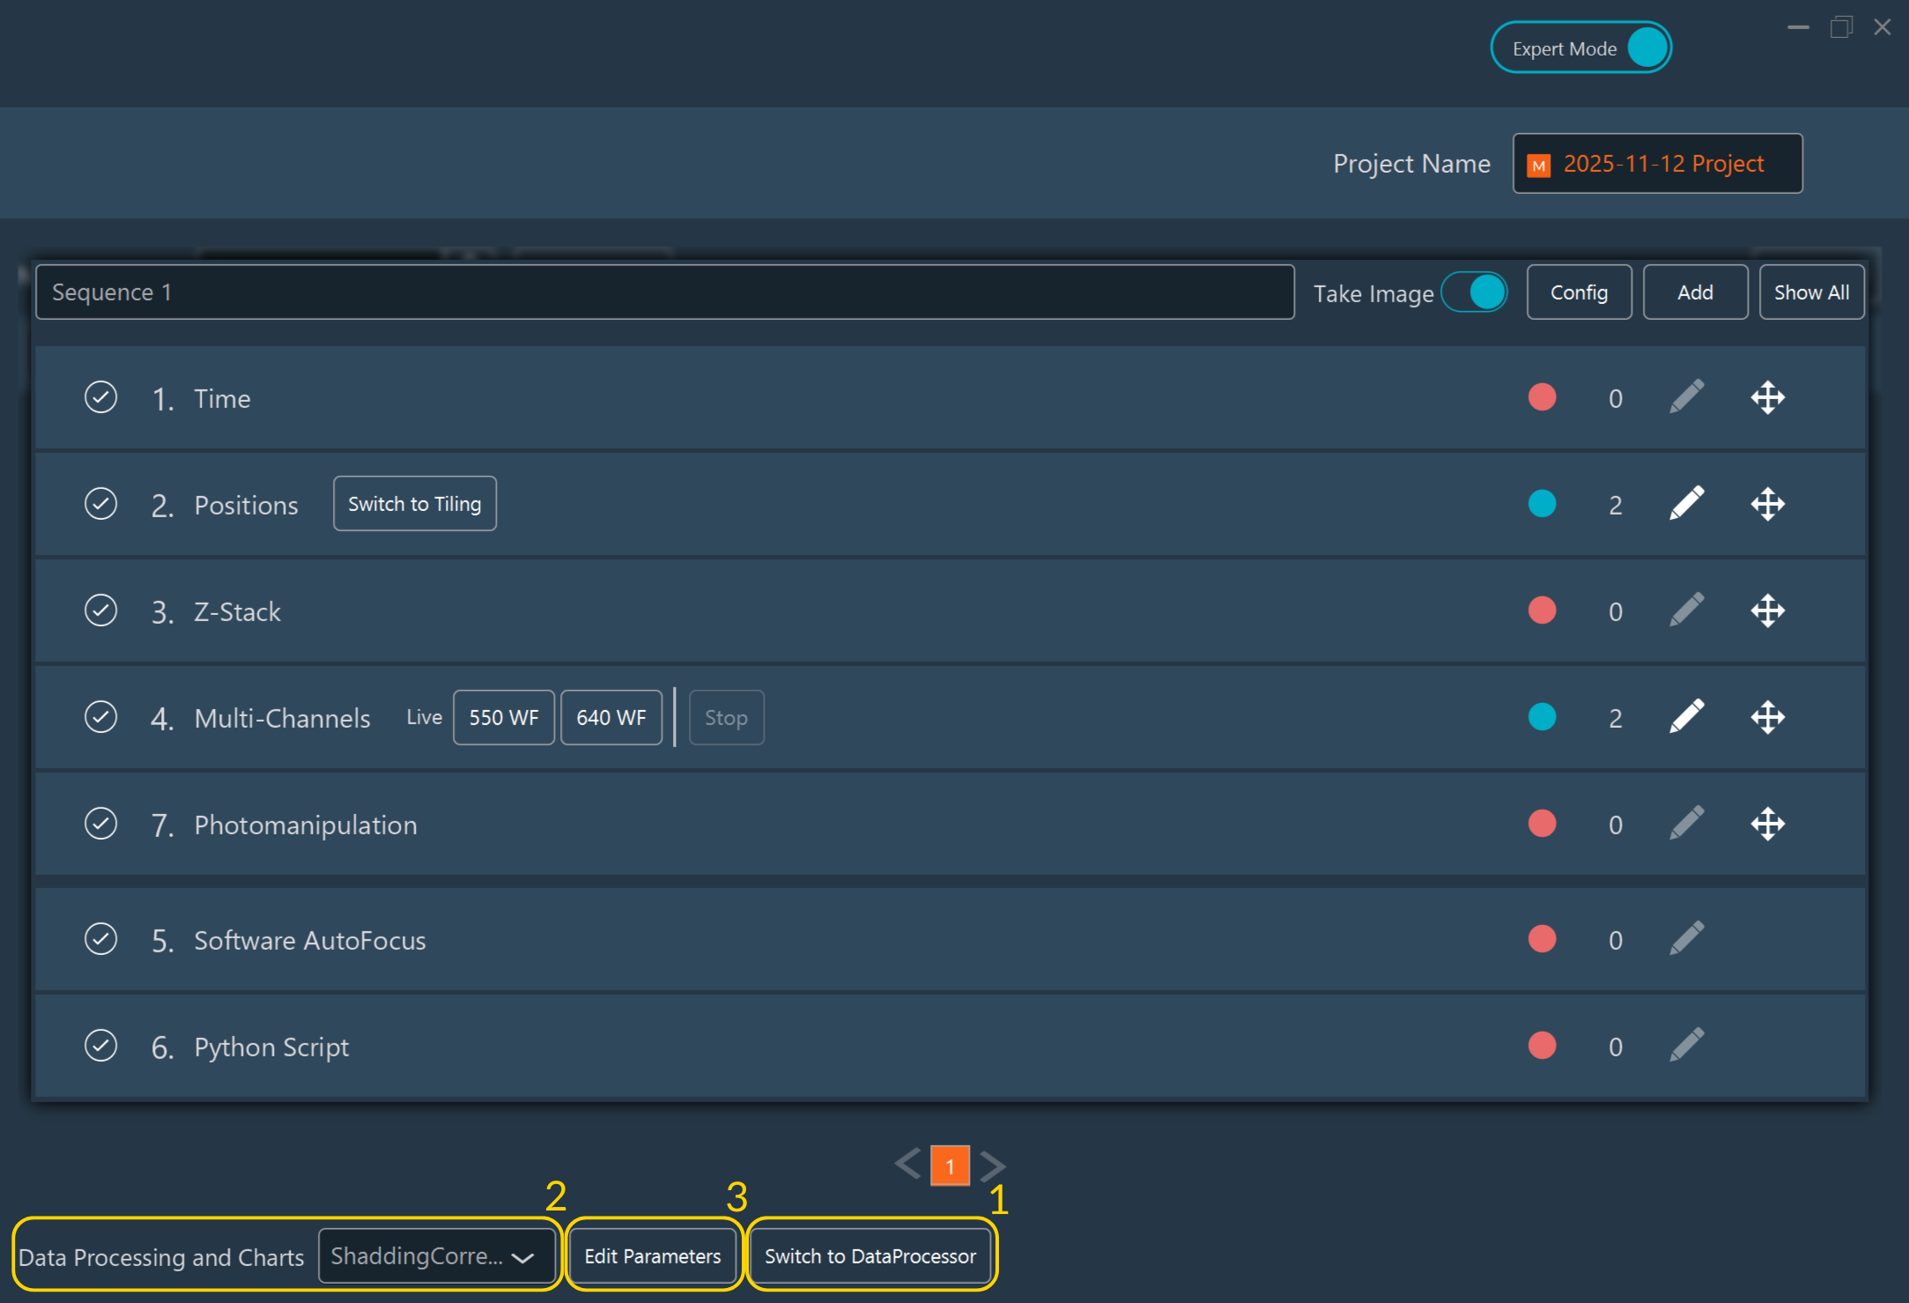This screenshot has width=1909, height=1303.
Task: Click the Python Script pencil edit icon
Action: tap(1686, 1046)
